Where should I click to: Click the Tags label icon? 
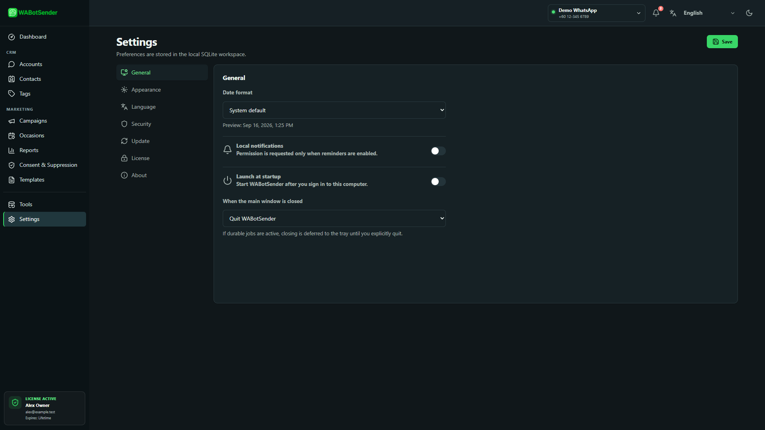pos(12,94)
